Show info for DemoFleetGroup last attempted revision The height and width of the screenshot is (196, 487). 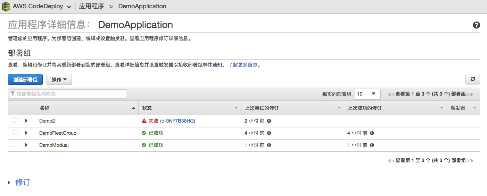tap(269, 133)
